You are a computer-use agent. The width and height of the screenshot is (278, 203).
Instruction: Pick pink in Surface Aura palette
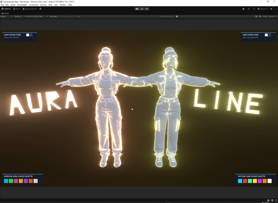pos(16,181)
